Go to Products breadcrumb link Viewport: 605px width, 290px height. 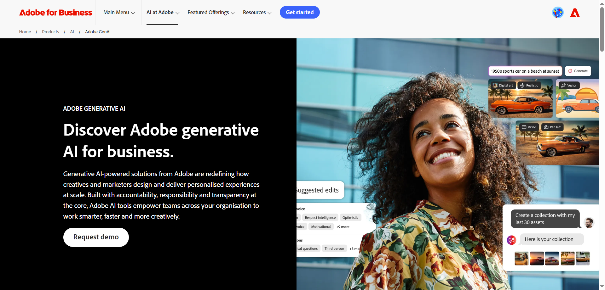point(50,32)
